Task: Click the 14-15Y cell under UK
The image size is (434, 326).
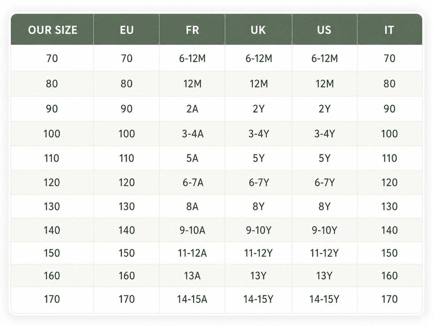Action: (x=258, y=299)
